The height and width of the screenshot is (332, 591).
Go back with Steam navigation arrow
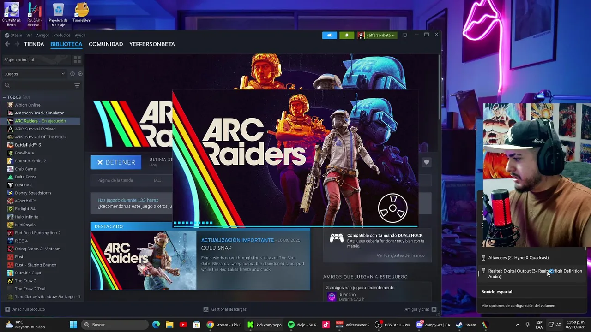point(7,44)
